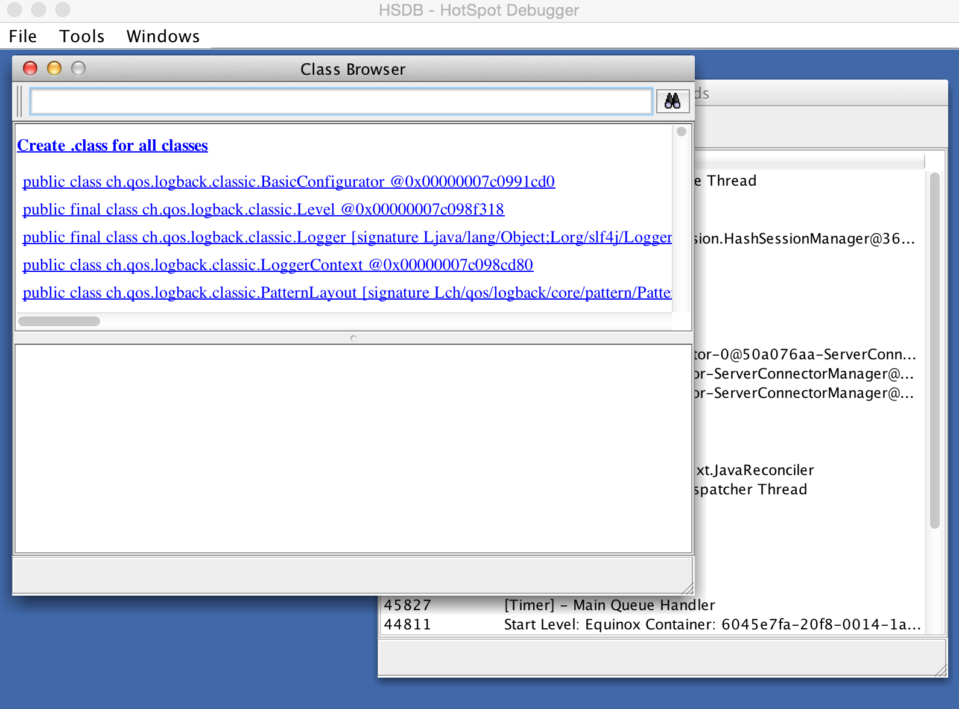Focus the Class Browser search field
Viewport: 959px width, 709px height.
341,101
